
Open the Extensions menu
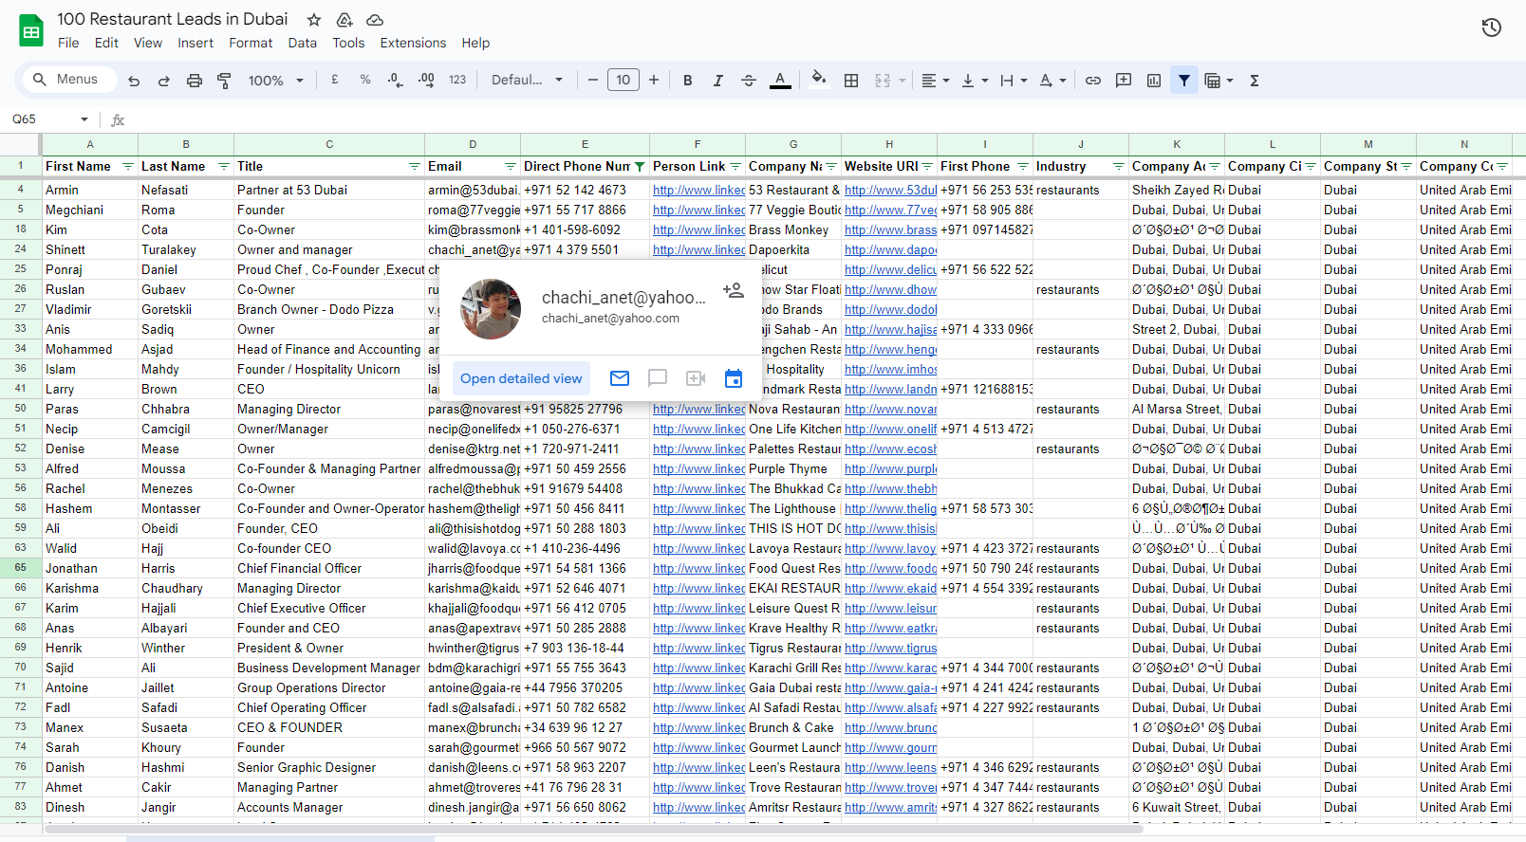pos(413,43)
